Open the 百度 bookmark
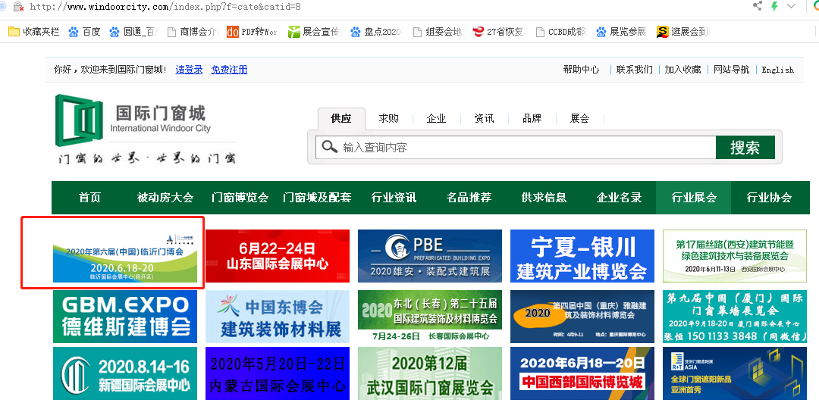Screen dimensions: 819x406 (84, 32)
